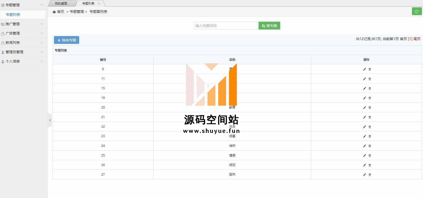Focus the 输入专题名称 search field
423x198 pixels.
[225, 26]
